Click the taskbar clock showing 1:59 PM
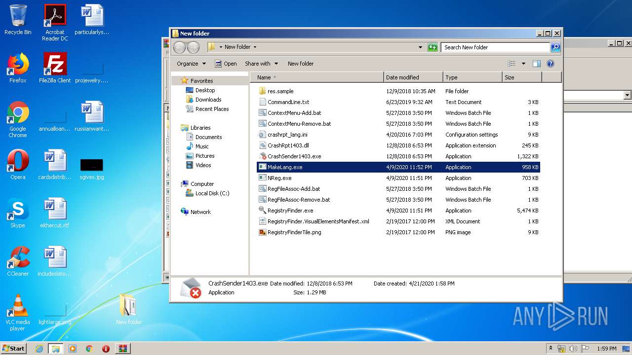Viewport: 632px width, 355px height. [606, 349]
